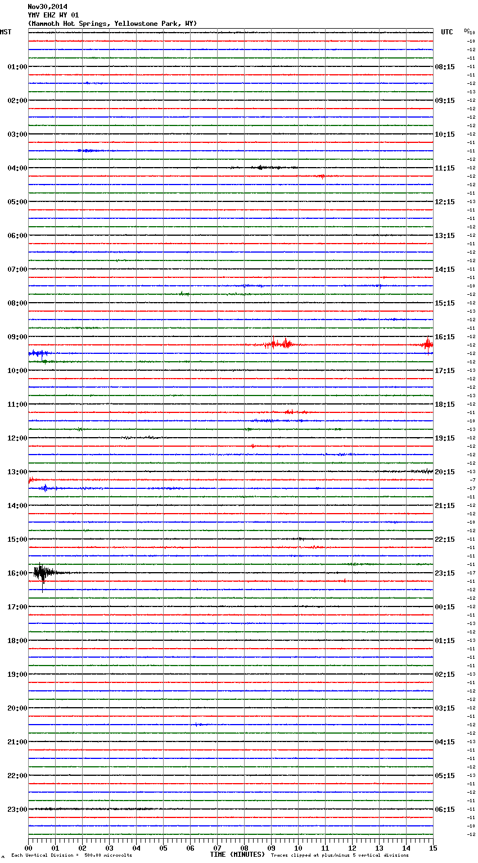The image size is (478, 863).
Task: Select the 01:00 MST time label
Action: pyautogui.click(x=17, y=67)
